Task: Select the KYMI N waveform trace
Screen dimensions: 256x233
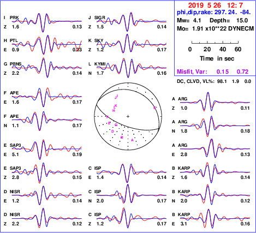Action: [x=132, y=68]
